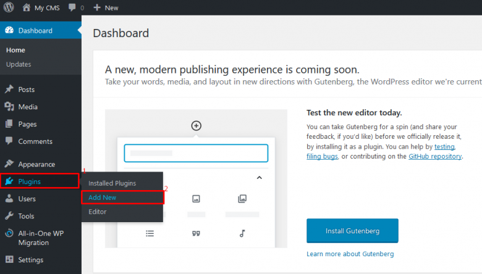The width and height of the screenshot is (482, 274).
Task: Click the Appearance paintbrush icon
Action: point(9,164)
